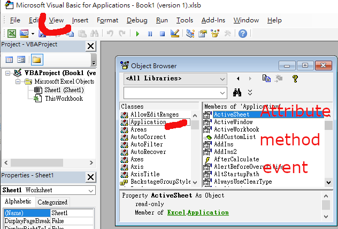This screenshot has width=338, height=229.
Task: Click the blue Help question mark icon
Action: 243,34
